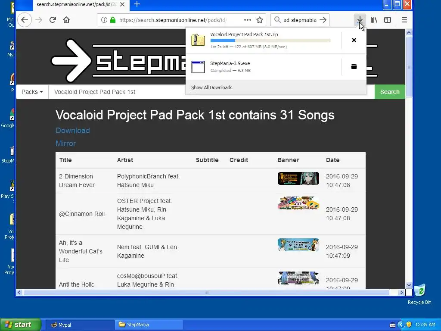Click the URL address field
441x331 pixels.
coord(173,20)
